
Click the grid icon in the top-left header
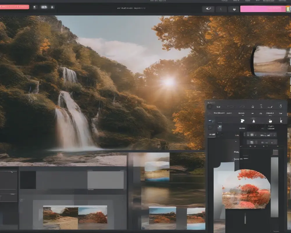pyautogui.click(x=44, y=7)
